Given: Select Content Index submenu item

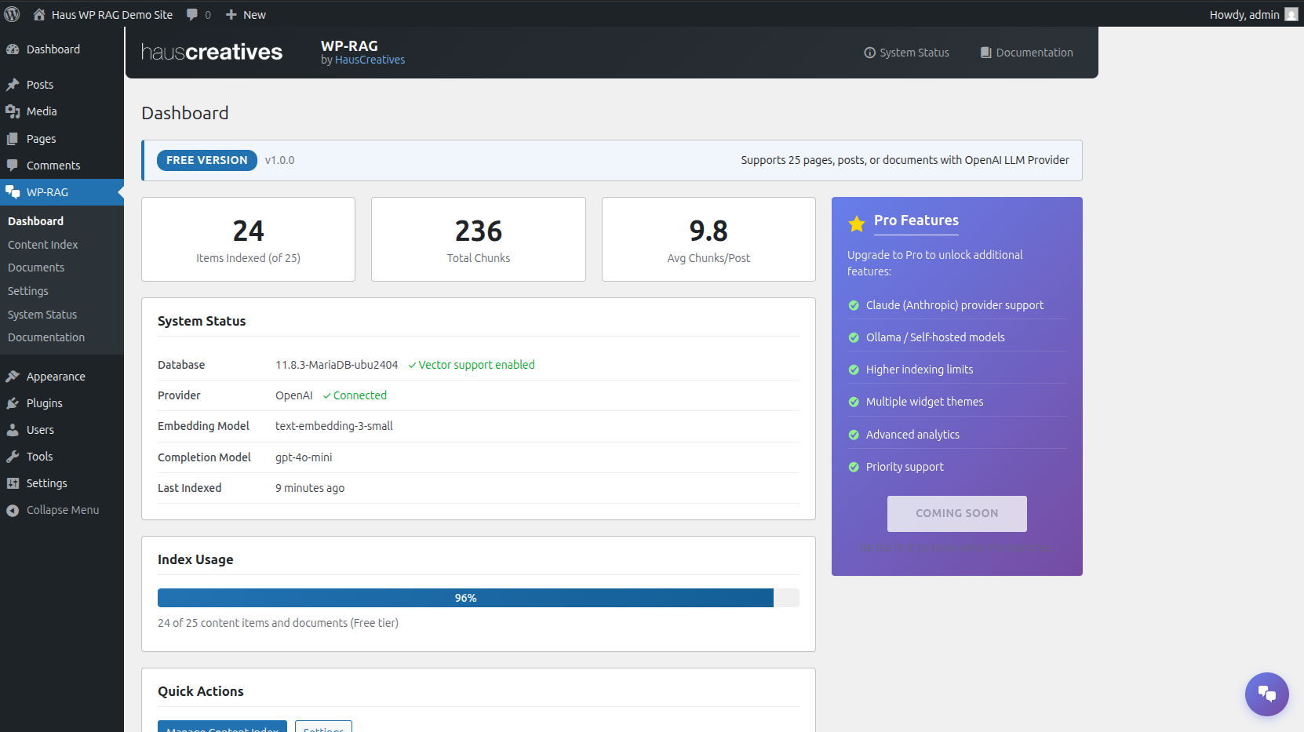Looking at the screenshot, I should click(43, 245).
